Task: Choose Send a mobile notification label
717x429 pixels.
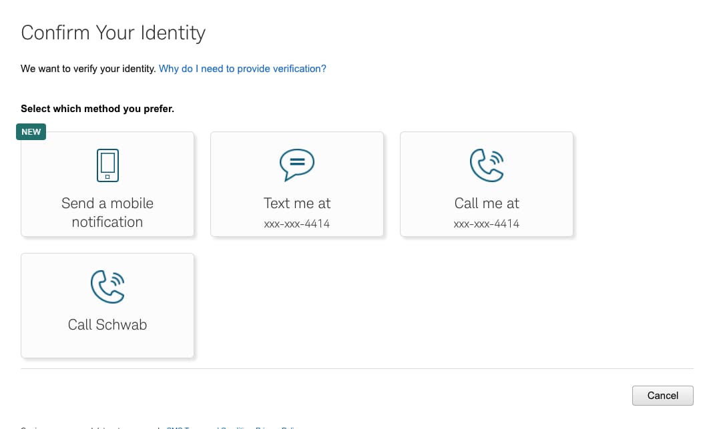Action: tap(107, 213)
